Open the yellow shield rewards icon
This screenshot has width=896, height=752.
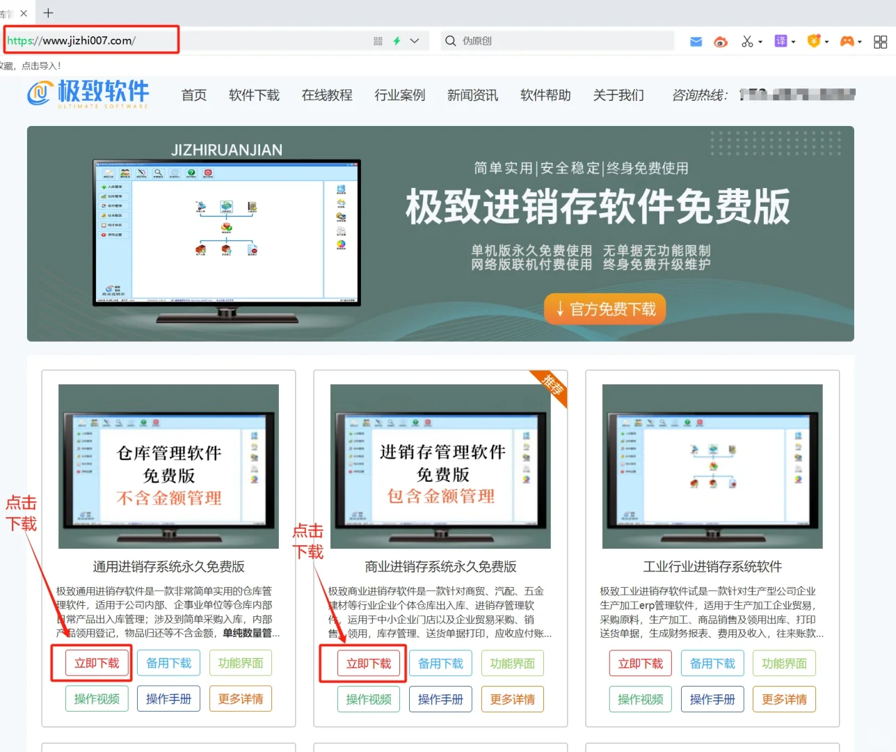pos(814,41)
